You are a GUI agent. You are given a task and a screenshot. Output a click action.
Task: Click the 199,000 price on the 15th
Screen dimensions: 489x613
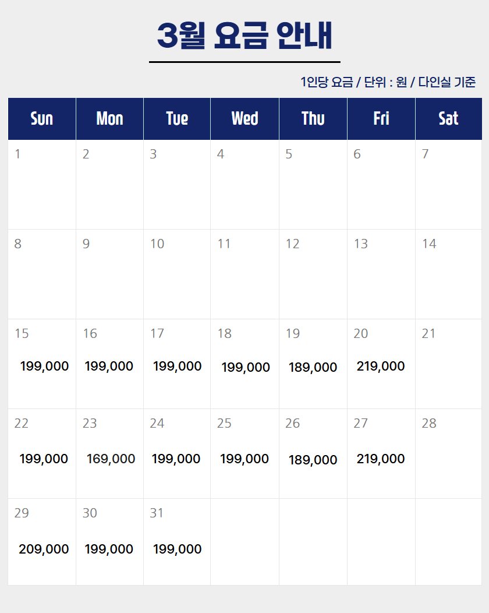(44, 367)
